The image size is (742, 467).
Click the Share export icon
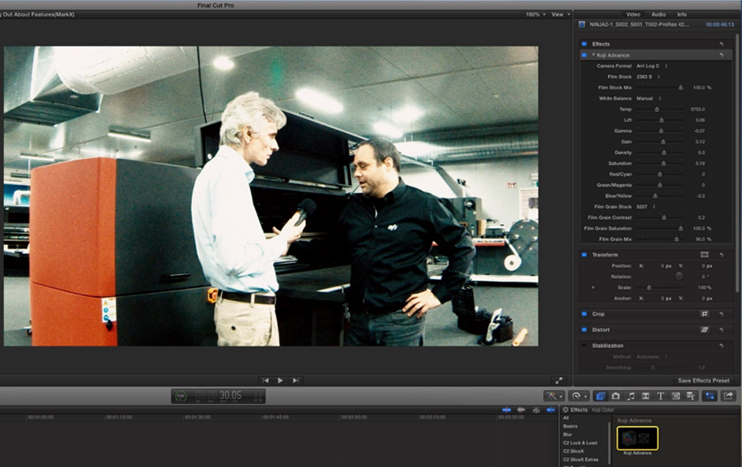point(728,396)
